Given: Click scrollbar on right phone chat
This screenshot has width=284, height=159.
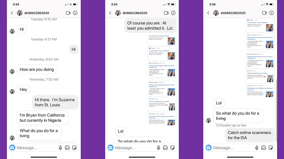Looking at the screenshot, I should pyautogui.click(x=276, y=110).
